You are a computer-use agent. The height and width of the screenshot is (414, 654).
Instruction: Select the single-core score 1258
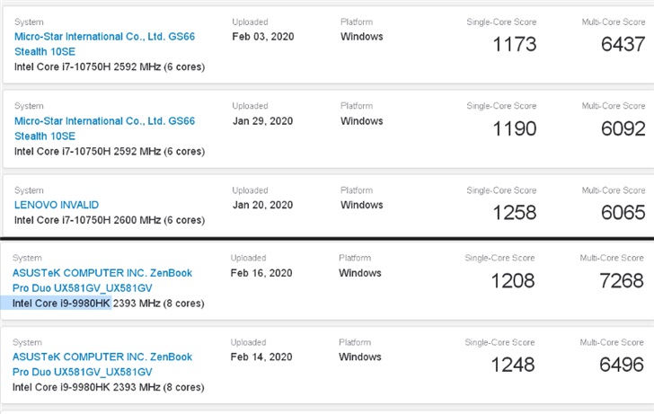(x=514, y=212)
